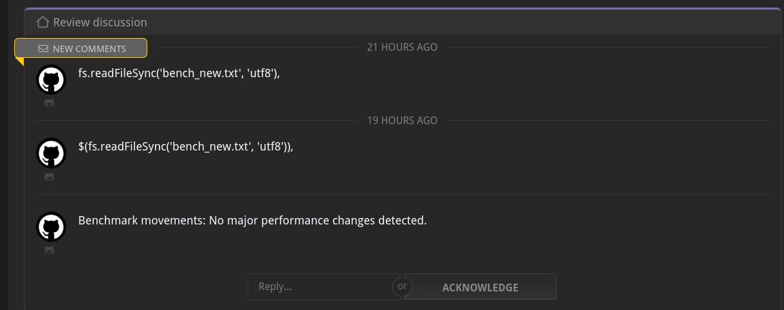Viewport: 784px width, 310px height.
Task: Click the envelope icon in NEW COMMENTS badge
Action: pyautogui.click(x=43, y=48)
